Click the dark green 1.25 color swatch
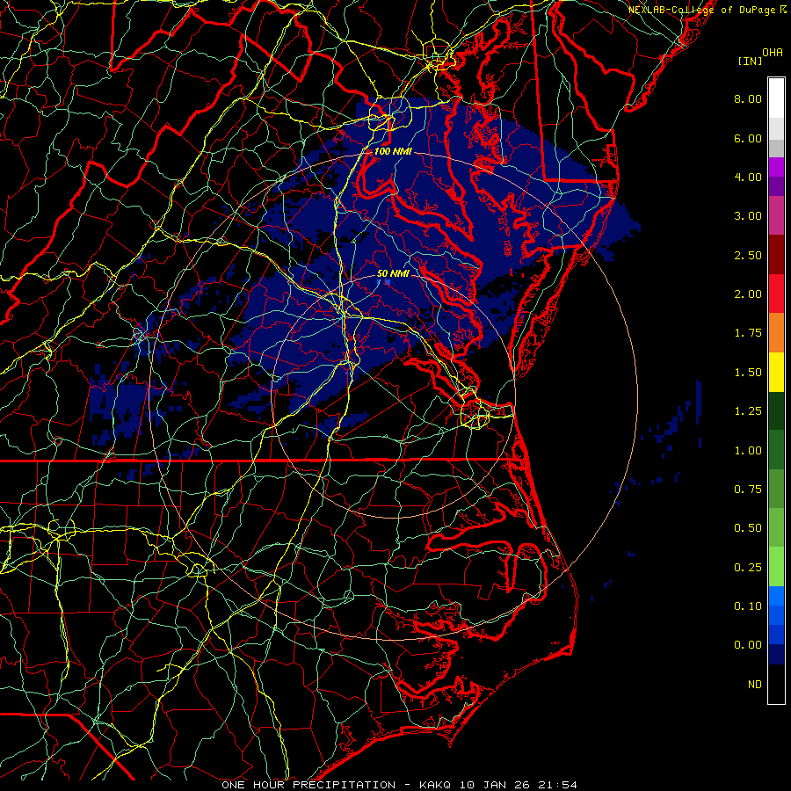 pos(776,410)
